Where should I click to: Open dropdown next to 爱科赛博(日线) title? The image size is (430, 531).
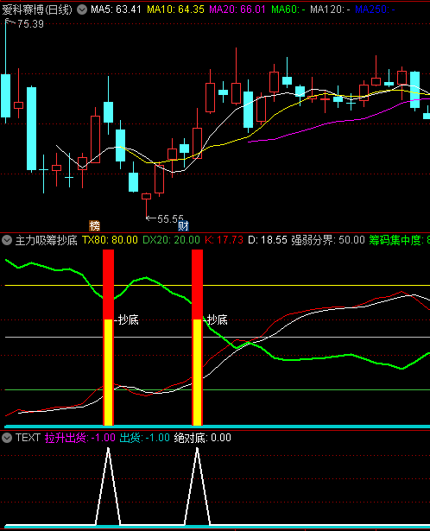[x=82, y=9]
